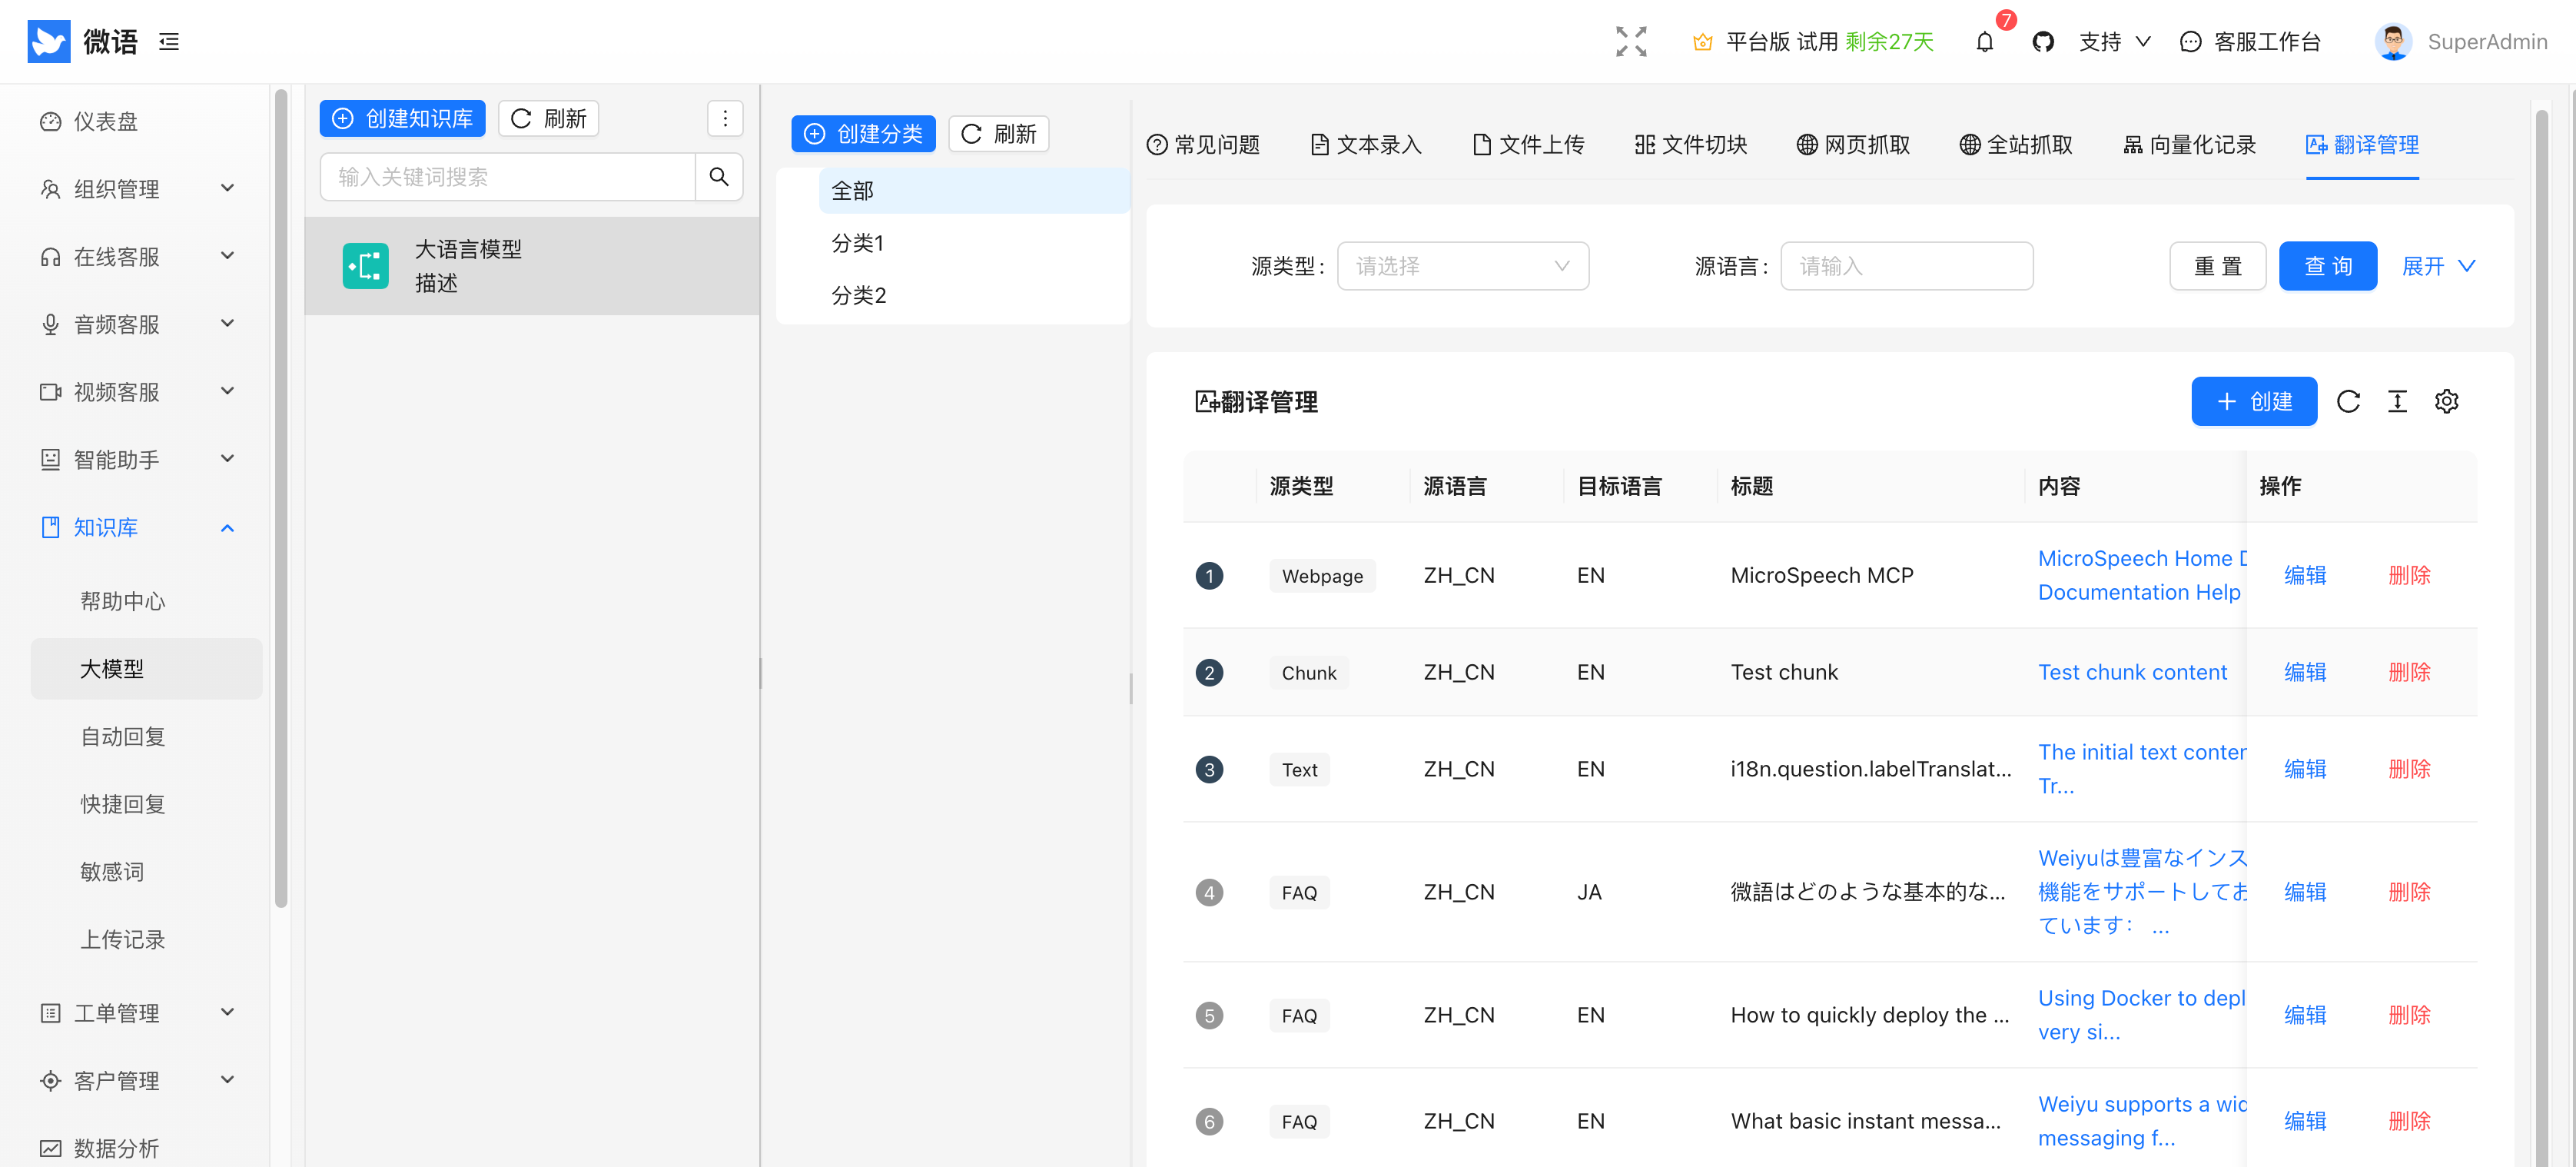The height and width of the screenshot is (1167, 2576).
Task: Click the 微语 bird logo
Action: point(49,41)
